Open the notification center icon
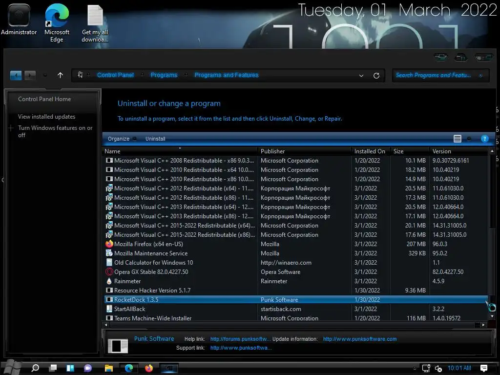Viewport: 500px width, 375px height. coord(484,368)
